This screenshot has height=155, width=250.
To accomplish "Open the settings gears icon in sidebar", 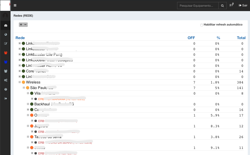I will (6, 80).
